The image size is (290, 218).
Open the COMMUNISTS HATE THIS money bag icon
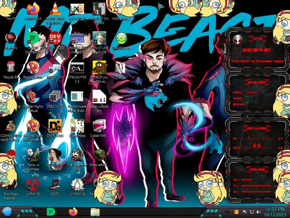pyautogui.click(x=11, y=126)
